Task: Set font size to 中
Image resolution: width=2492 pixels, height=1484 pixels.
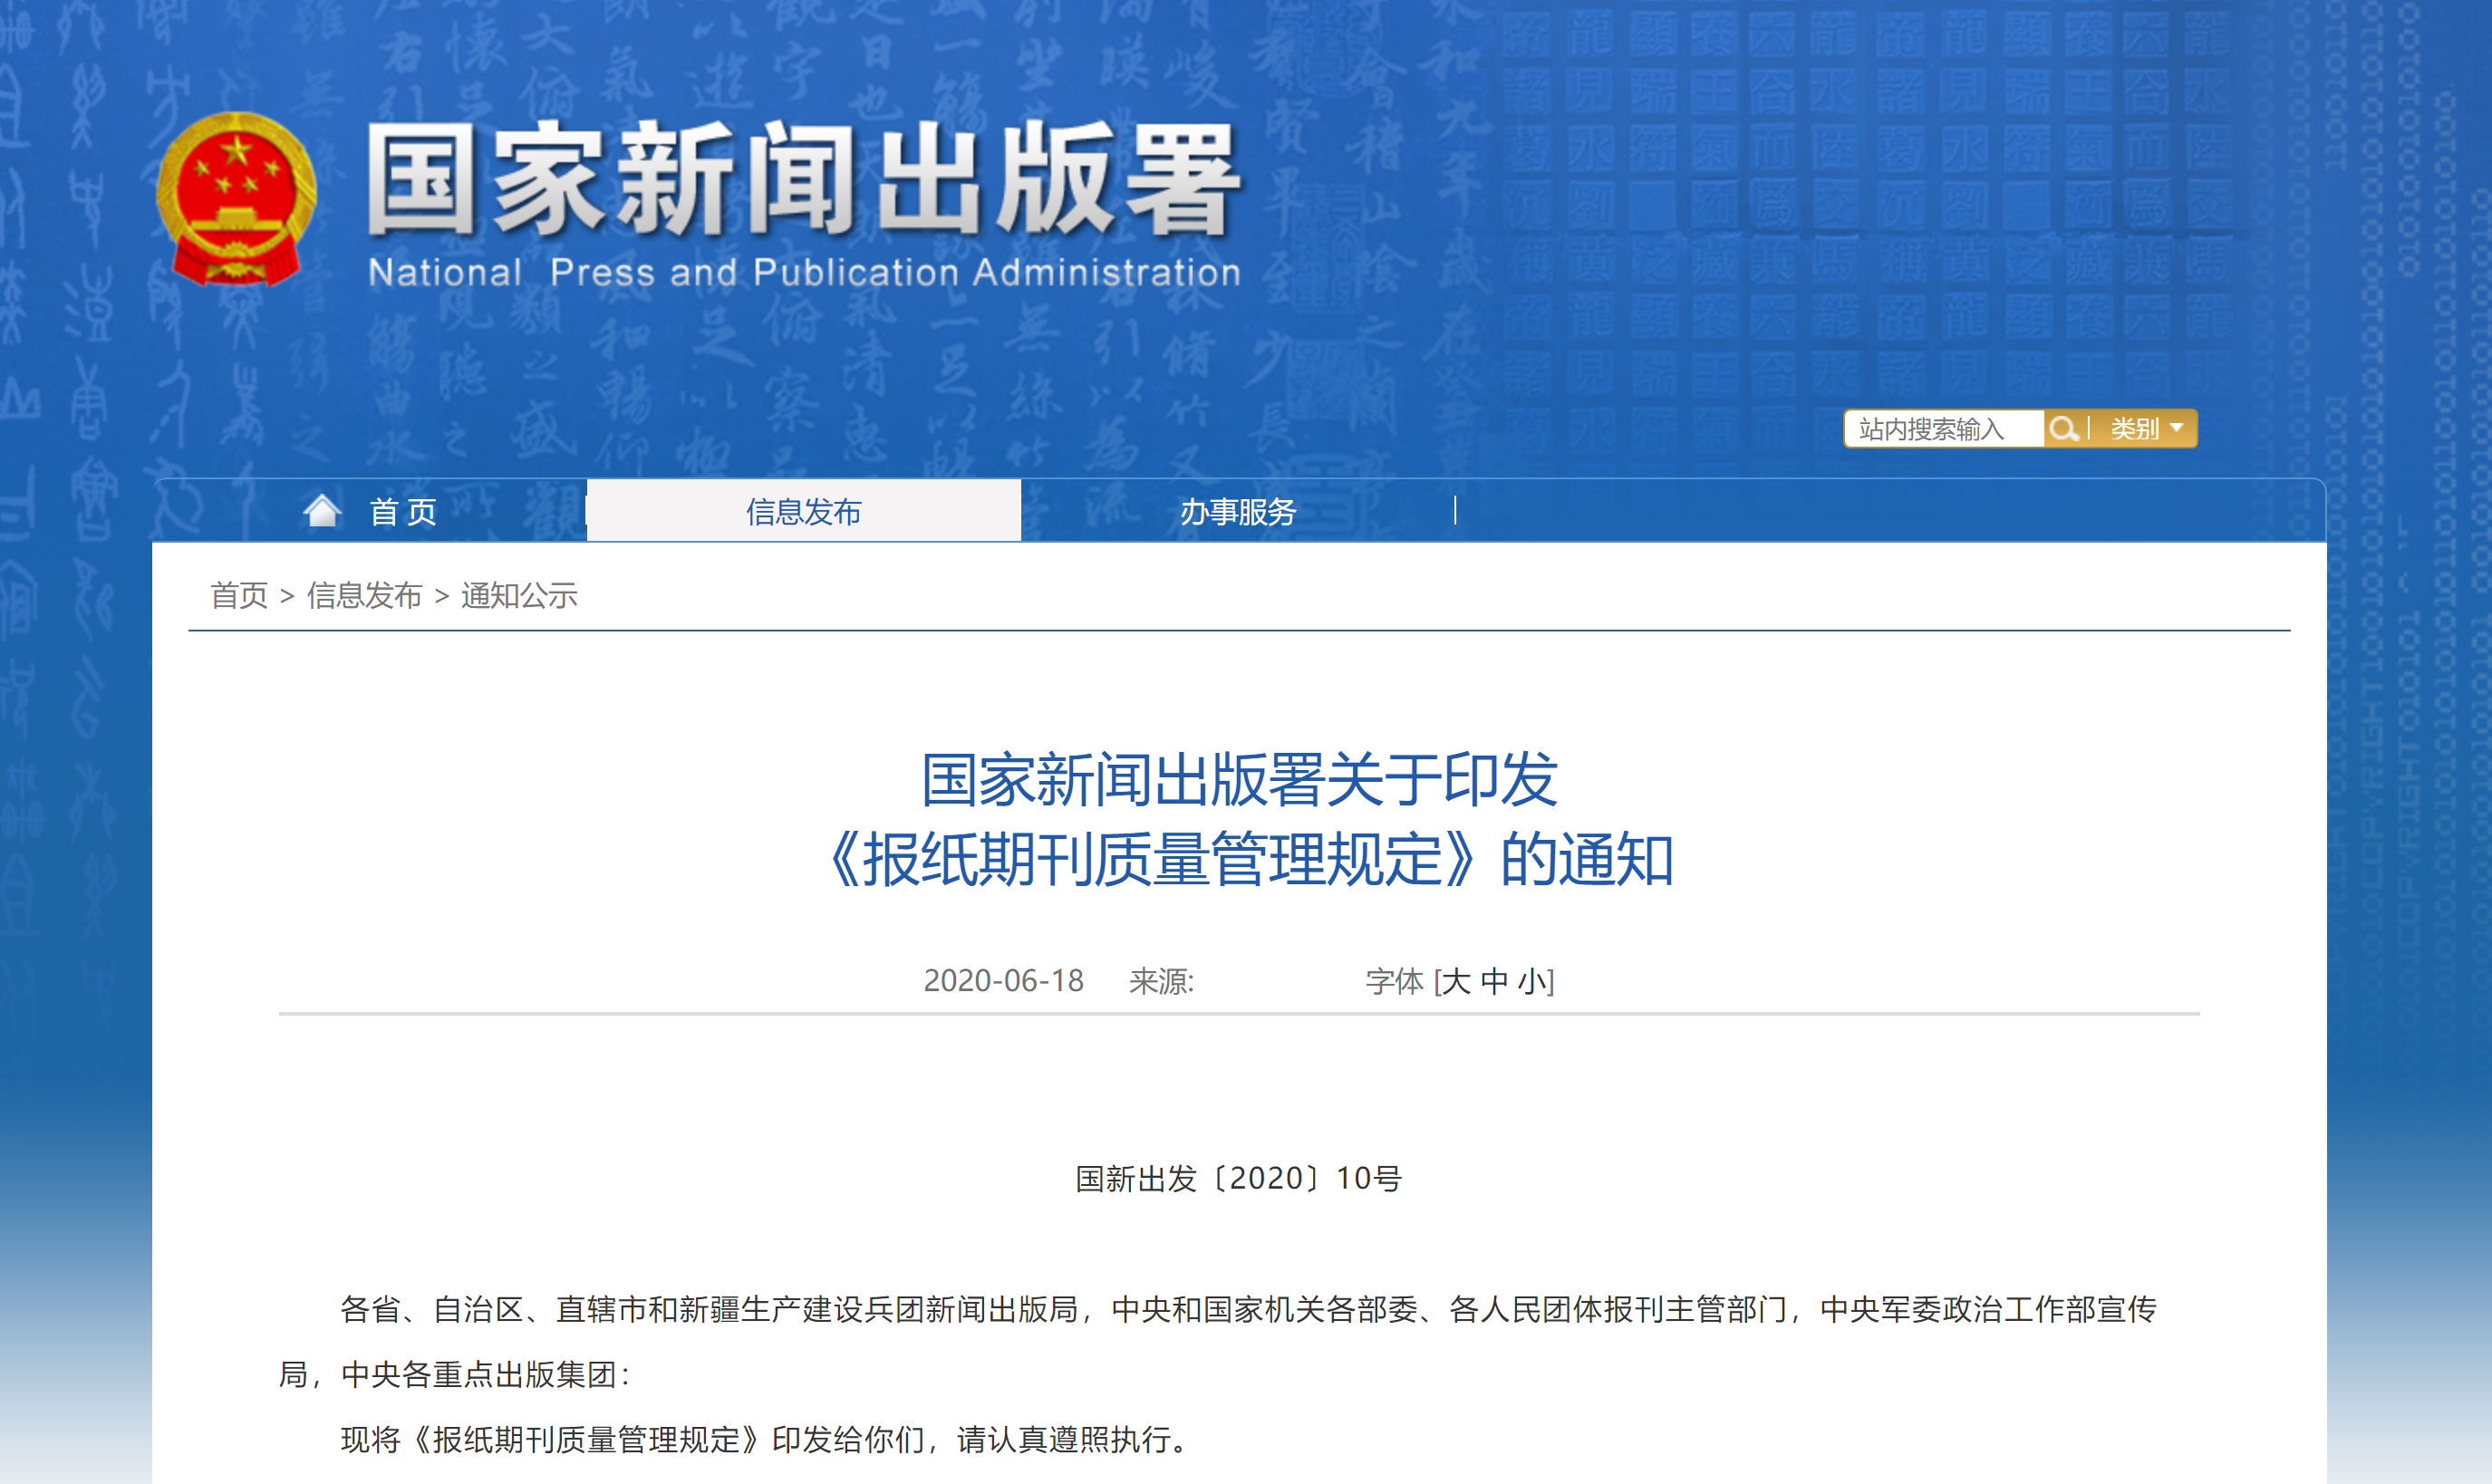Action: tap(1494, 981)
